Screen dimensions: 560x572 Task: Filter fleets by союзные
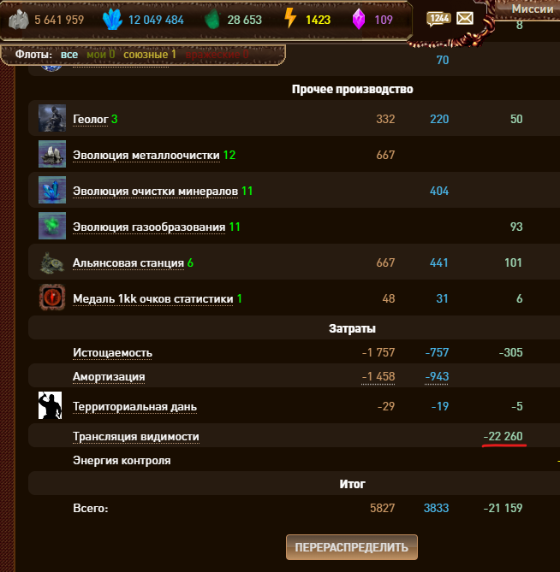click(150, 55)
